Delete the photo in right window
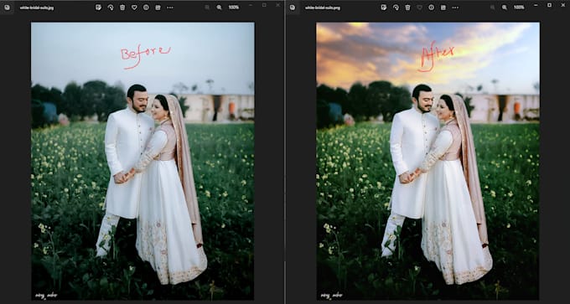The height and width of the screenshot is (304, 570). (x=408, y=8)
